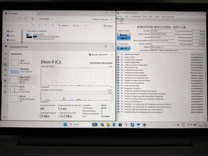Open a new File Explorer tab with plus
The width and height of the screenshot is (208, 156).
39,14
